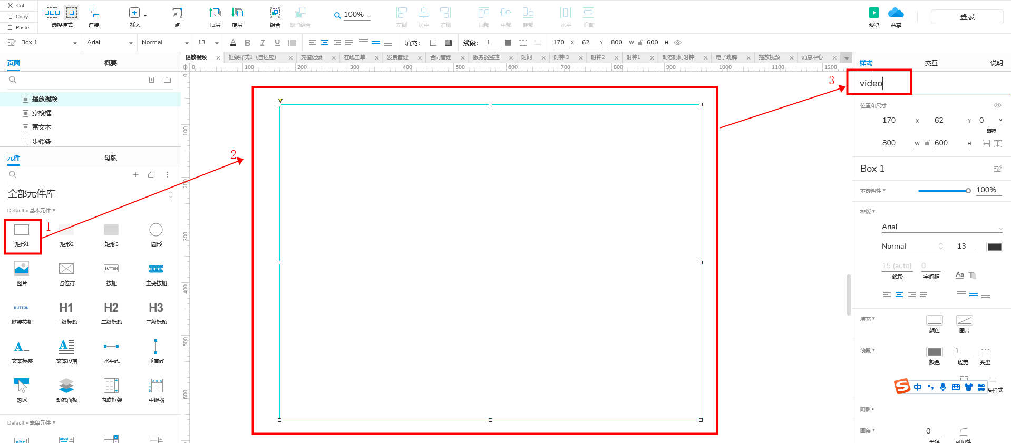Click the Share (共享) cloud icon

pos(896,13)
